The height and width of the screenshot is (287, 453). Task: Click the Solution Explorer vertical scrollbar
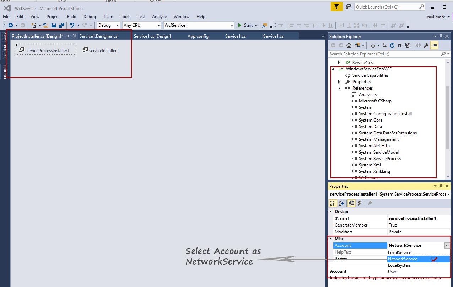pos(448,117)
